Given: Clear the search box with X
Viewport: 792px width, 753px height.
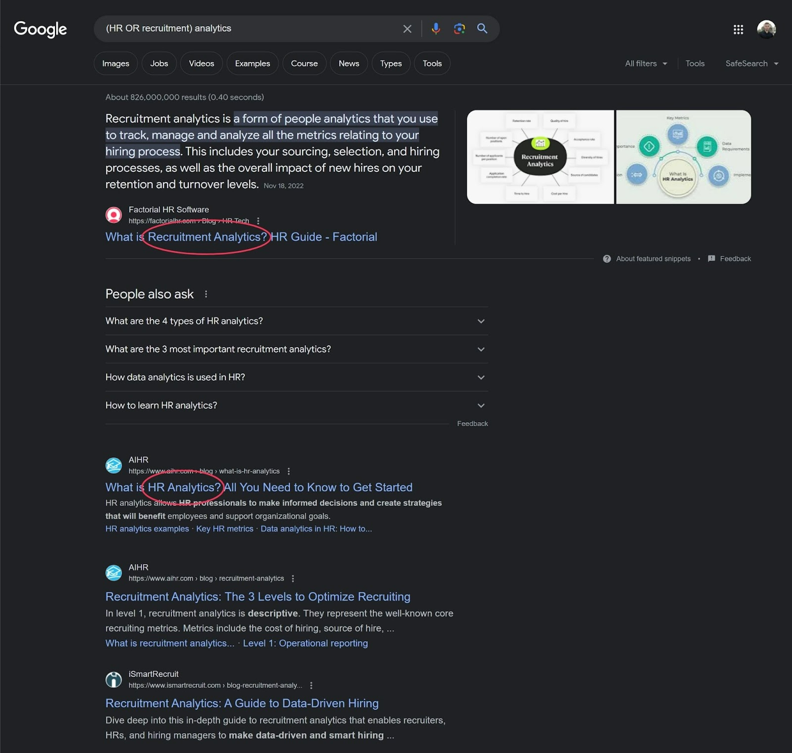Looking at the screenshot, I should [x=407, y=29].
